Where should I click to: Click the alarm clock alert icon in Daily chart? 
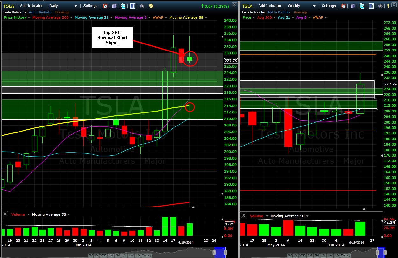pos(105,6)
